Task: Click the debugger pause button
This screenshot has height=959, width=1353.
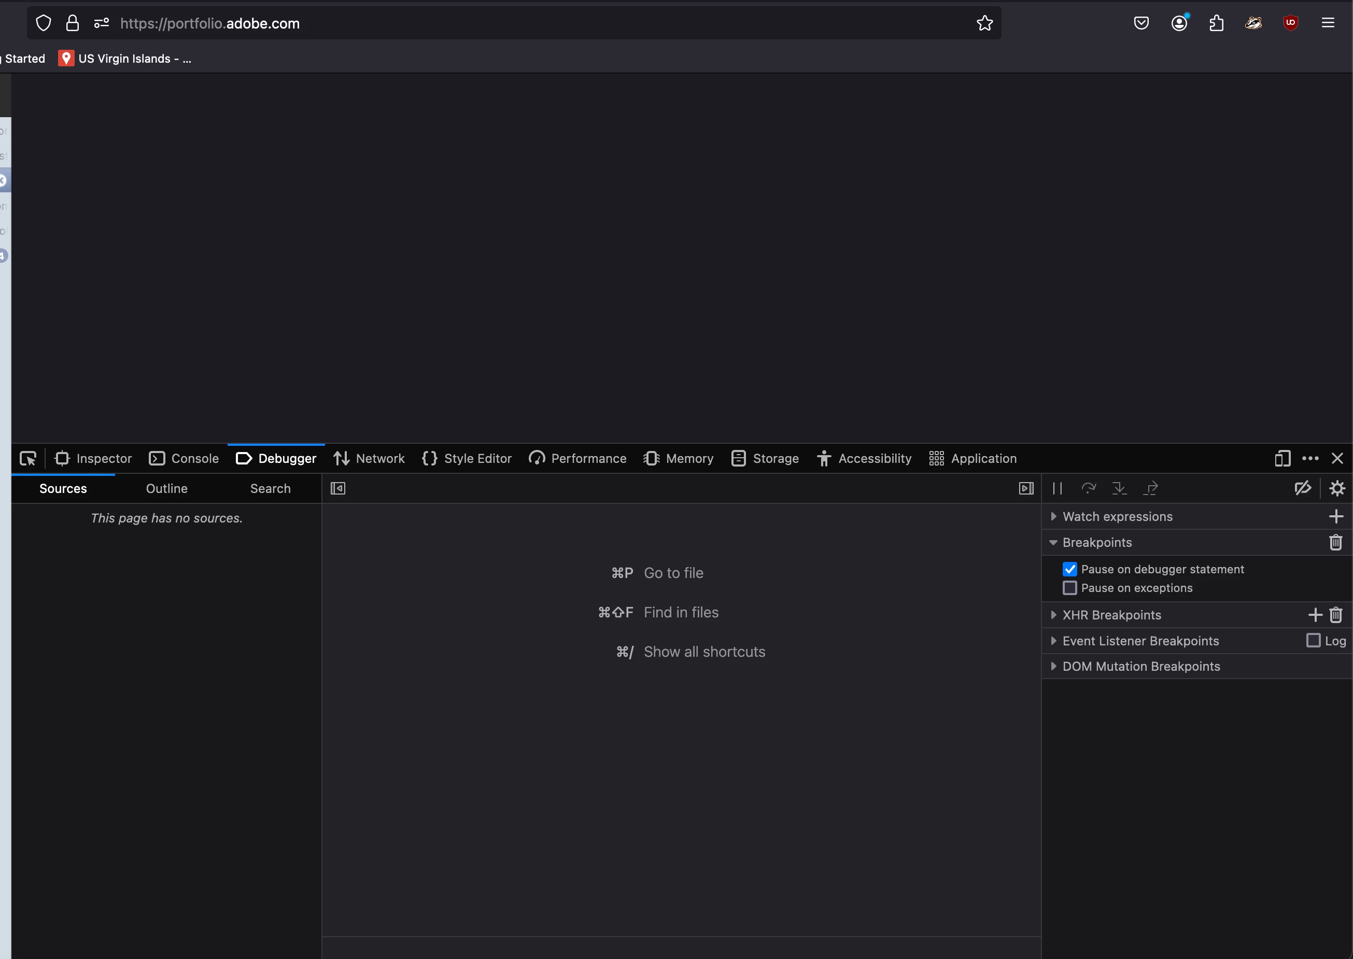Action: [1057, 488]
